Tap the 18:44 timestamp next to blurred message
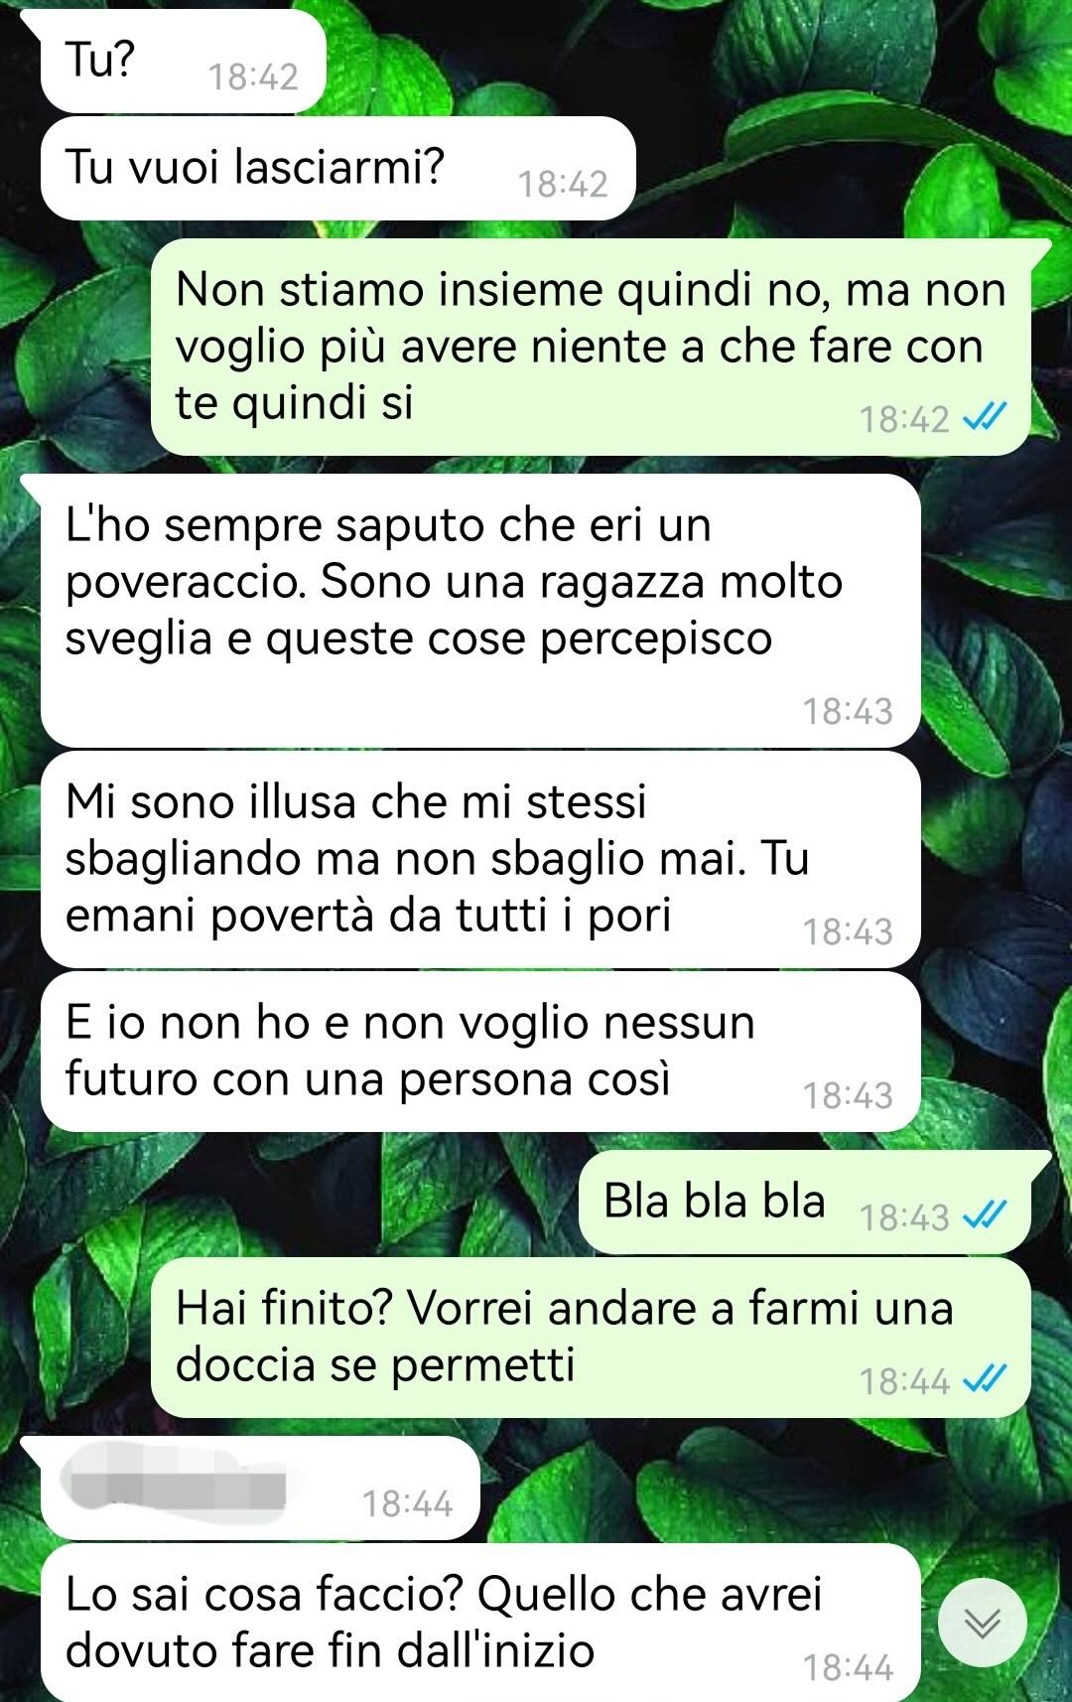The width and height of the screenshot is (1072, 1702). (407, 1503)
